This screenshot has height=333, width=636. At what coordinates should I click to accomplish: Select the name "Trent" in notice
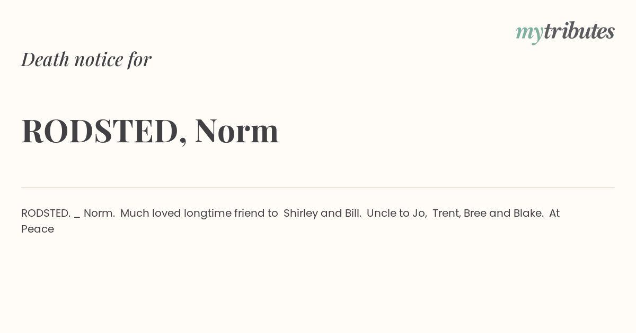(x=446, y=214)
